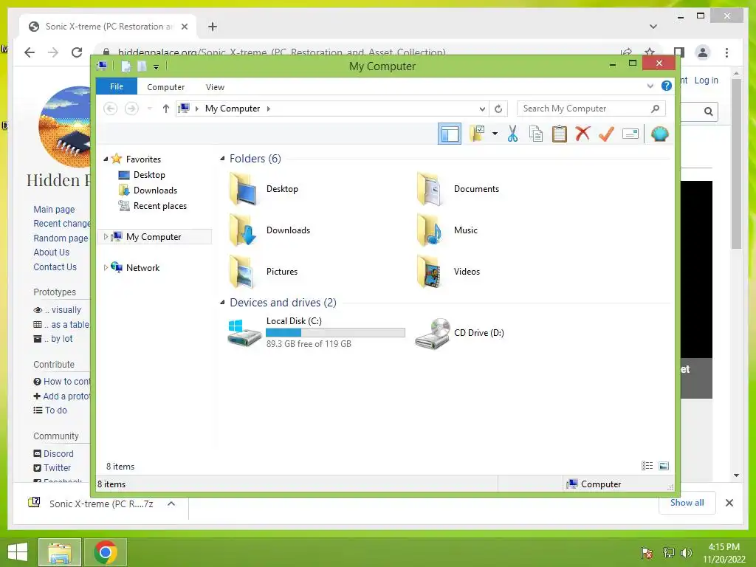Select Downloads under Favorites

pos(155,190)
